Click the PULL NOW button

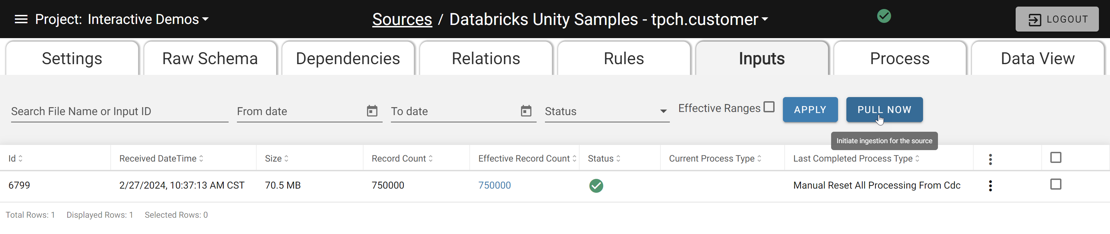click(x=884, y=110)
